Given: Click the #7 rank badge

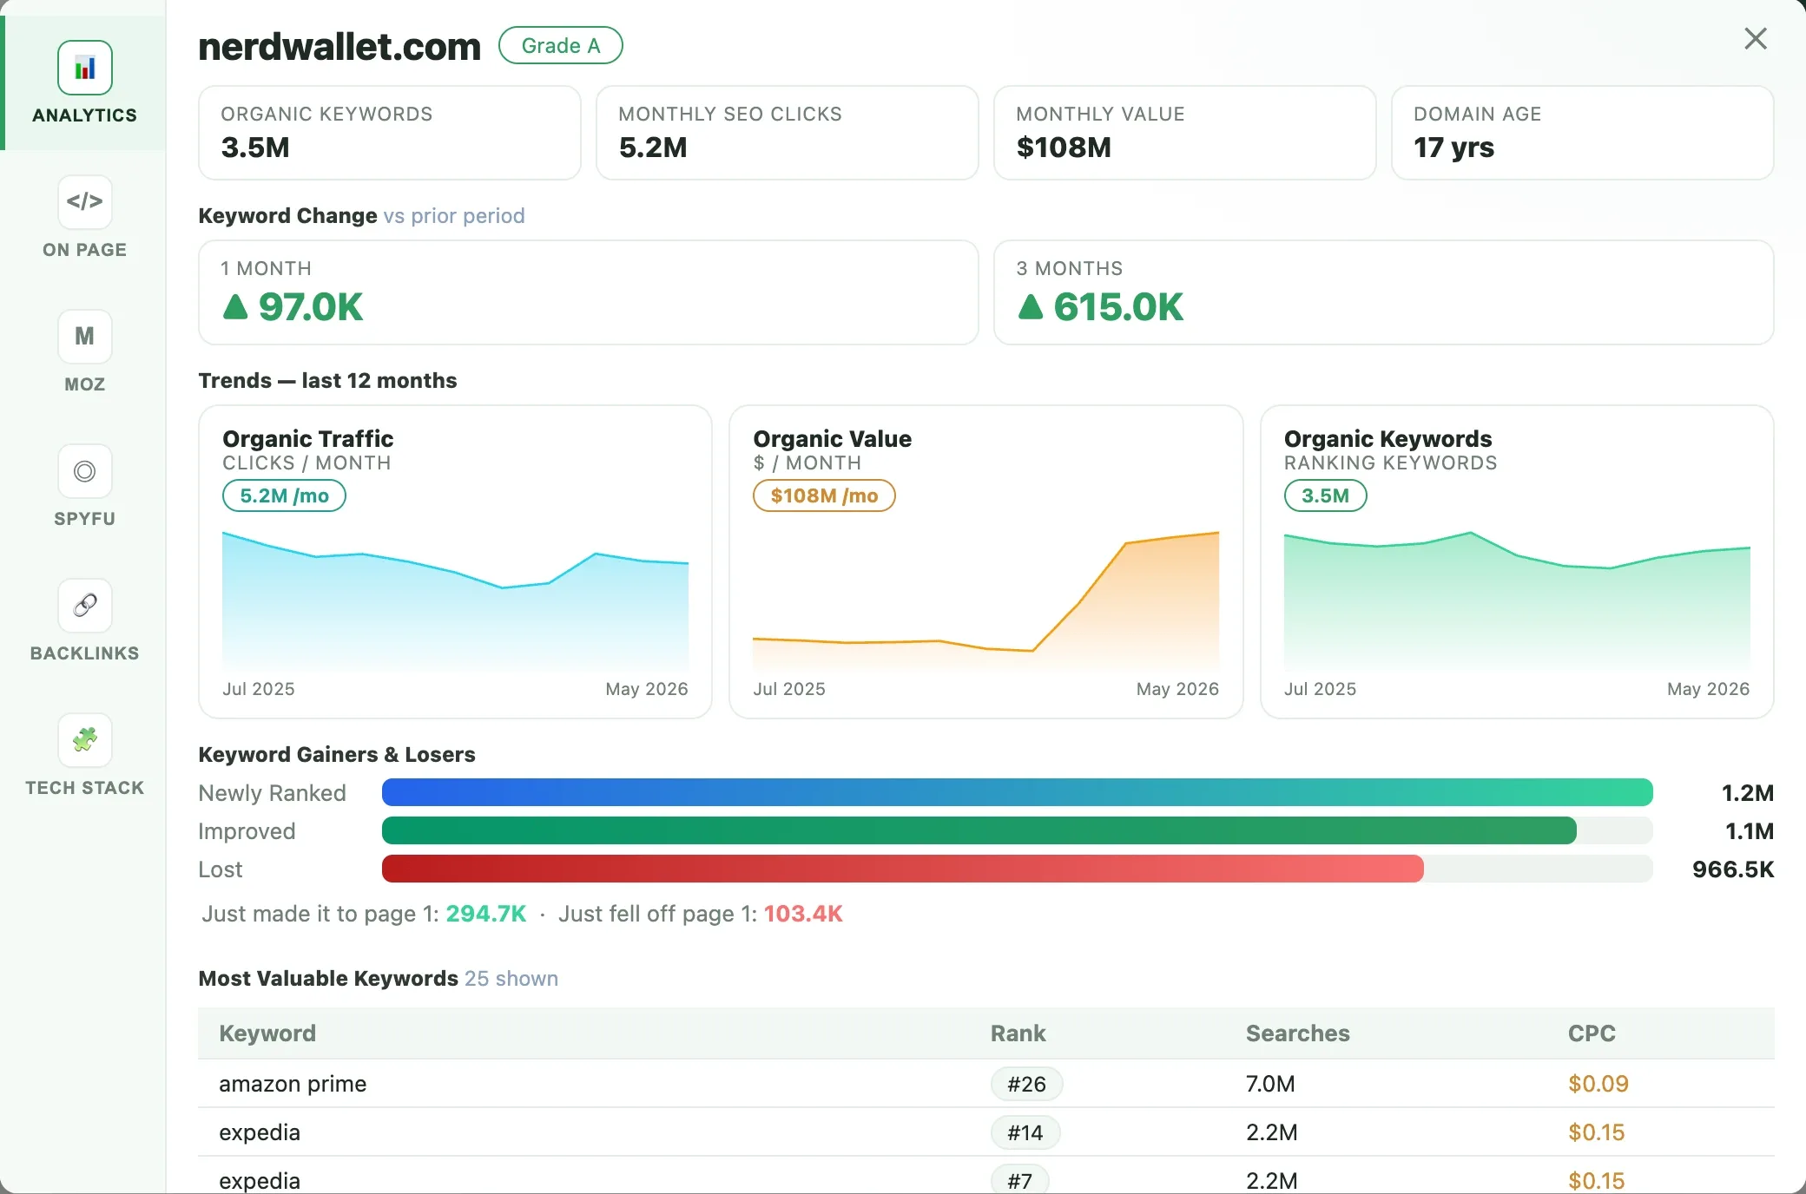Looking at the screenshot, I should click(x=1020, y=1180).
